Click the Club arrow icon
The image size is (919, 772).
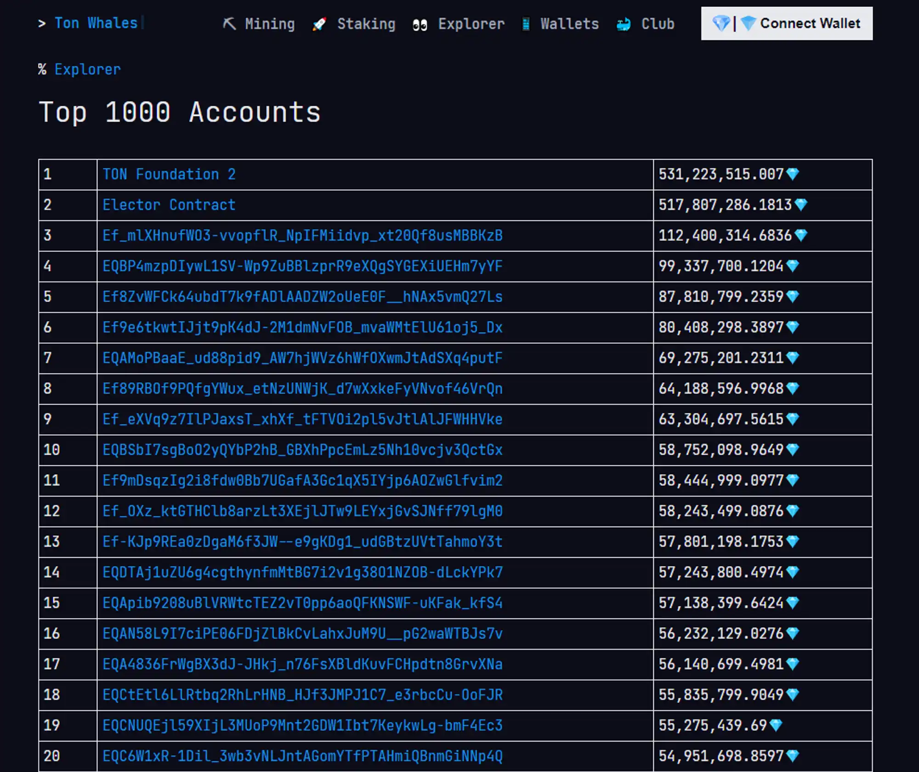tap(623, 24)
